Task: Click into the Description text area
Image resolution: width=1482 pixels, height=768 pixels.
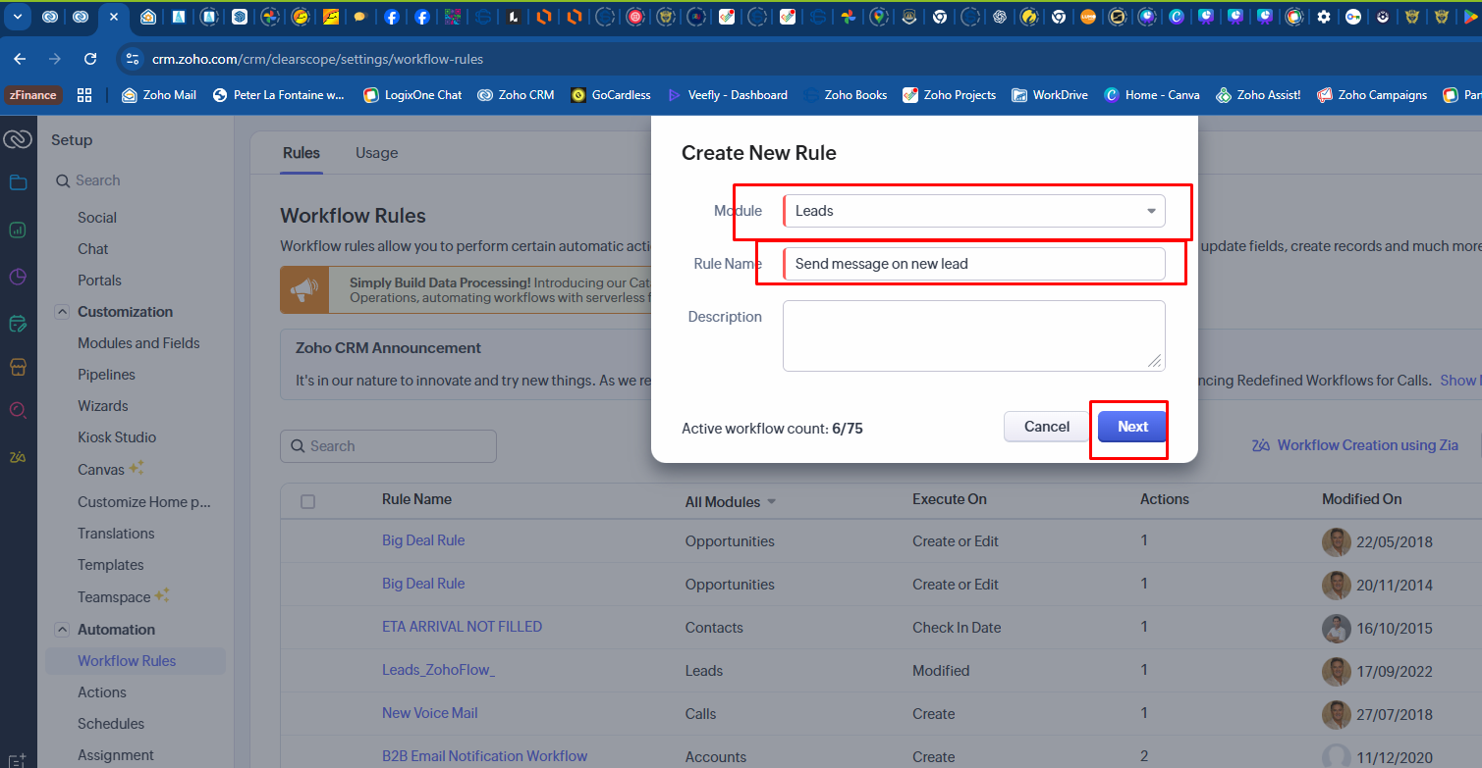Action: point(973,335)
